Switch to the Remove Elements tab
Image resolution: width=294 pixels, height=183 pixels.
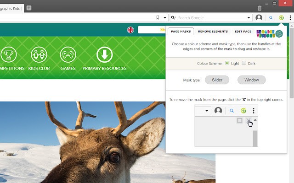[213, 32]
